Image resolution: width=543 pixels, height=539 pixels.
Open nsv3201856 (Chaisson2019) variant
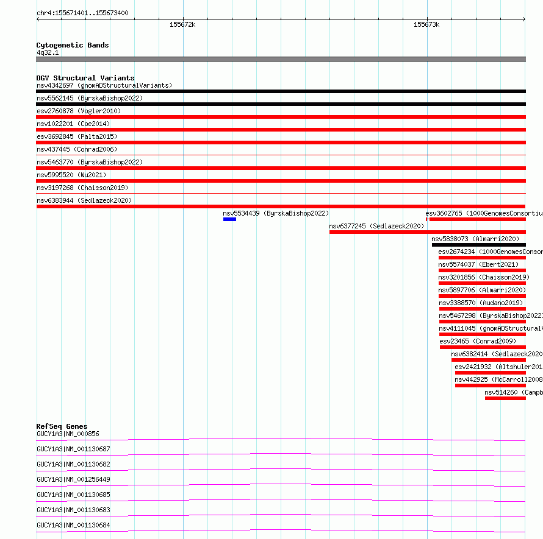point(484,277)
